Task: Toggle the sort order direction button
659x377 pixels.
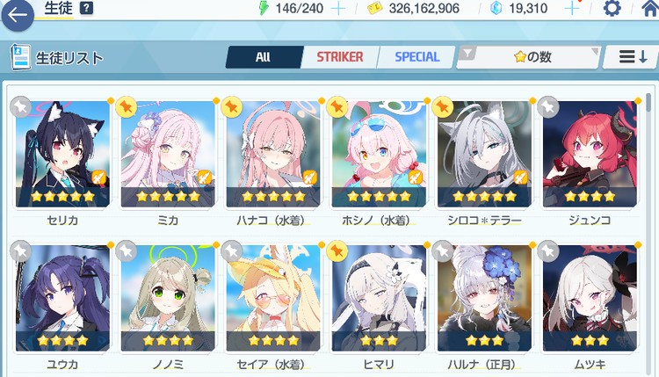Action: point(631,57)
